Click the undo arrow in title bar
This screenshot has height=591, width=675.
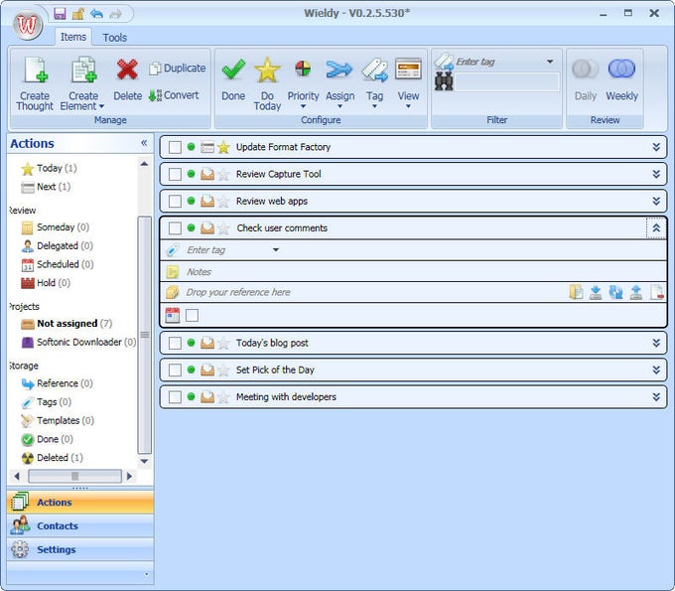97,13
